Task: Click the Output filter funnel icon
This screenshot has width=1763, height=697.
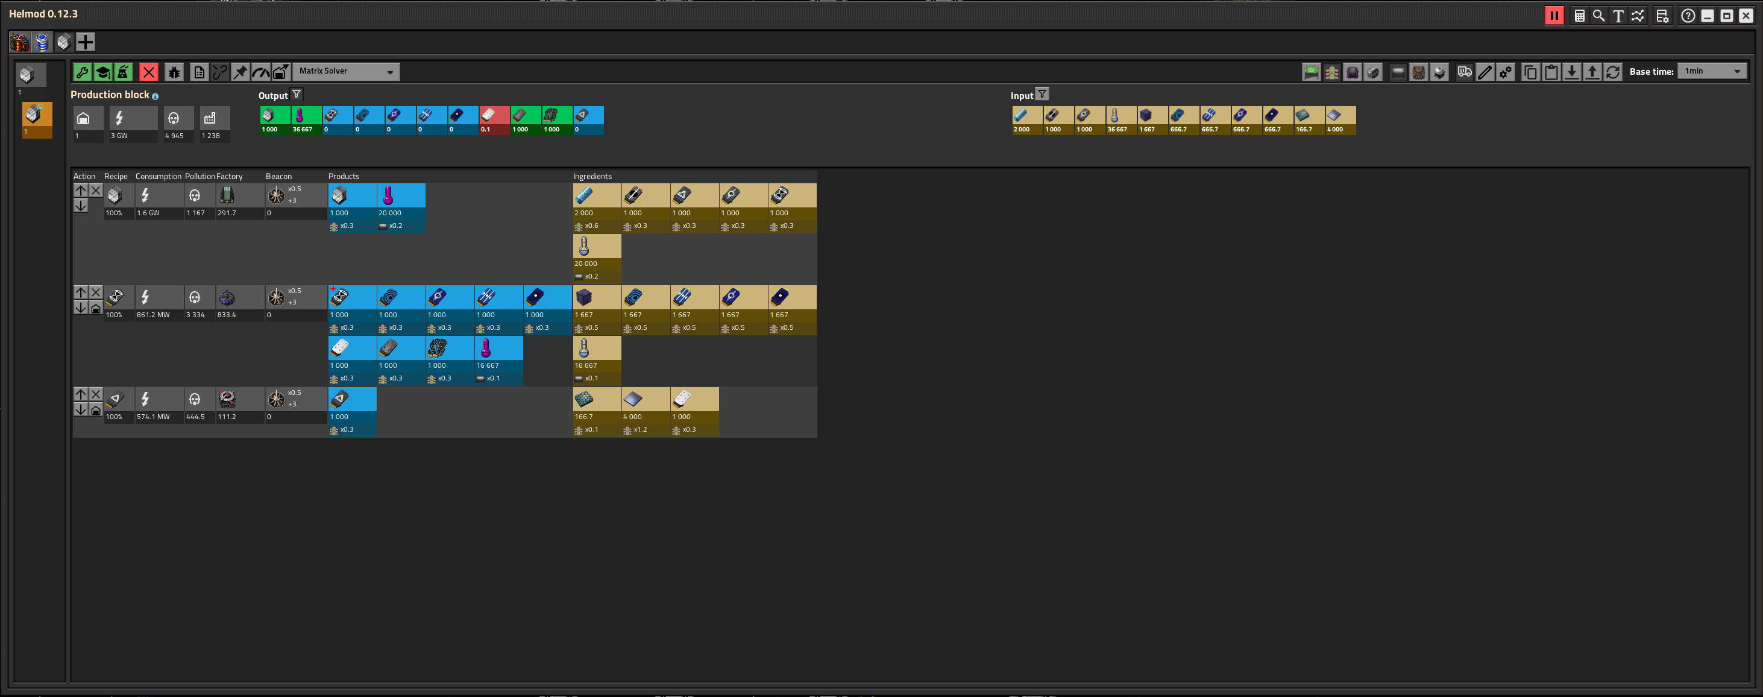Action: [x=297, y=95]
